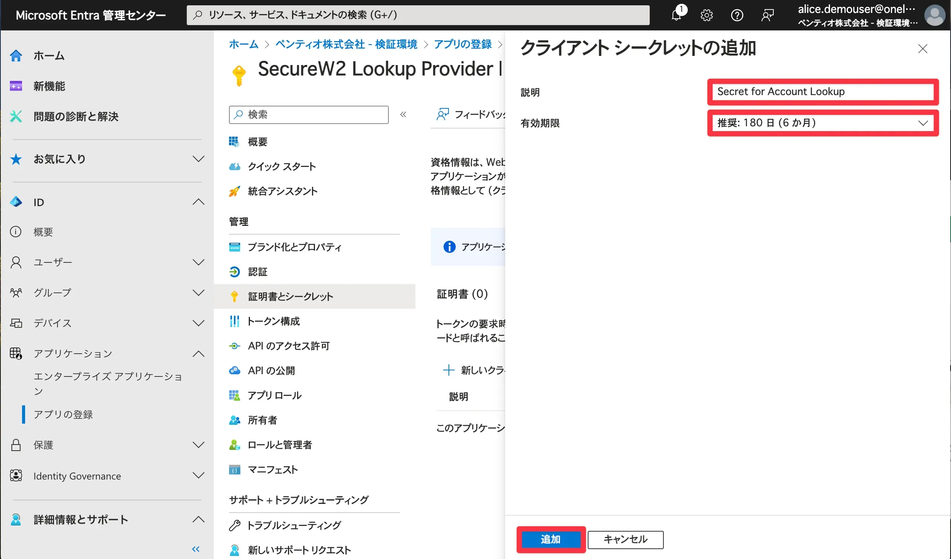Expand the ユーザー section

click(x=198, y=262)
